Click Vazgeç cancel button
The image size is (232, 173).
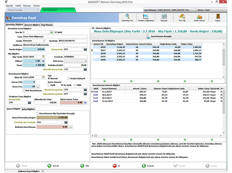[211, 166]
